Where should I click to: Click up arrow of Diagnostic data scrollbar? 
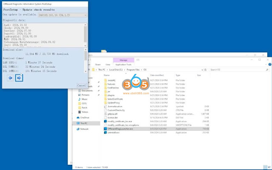85,25
